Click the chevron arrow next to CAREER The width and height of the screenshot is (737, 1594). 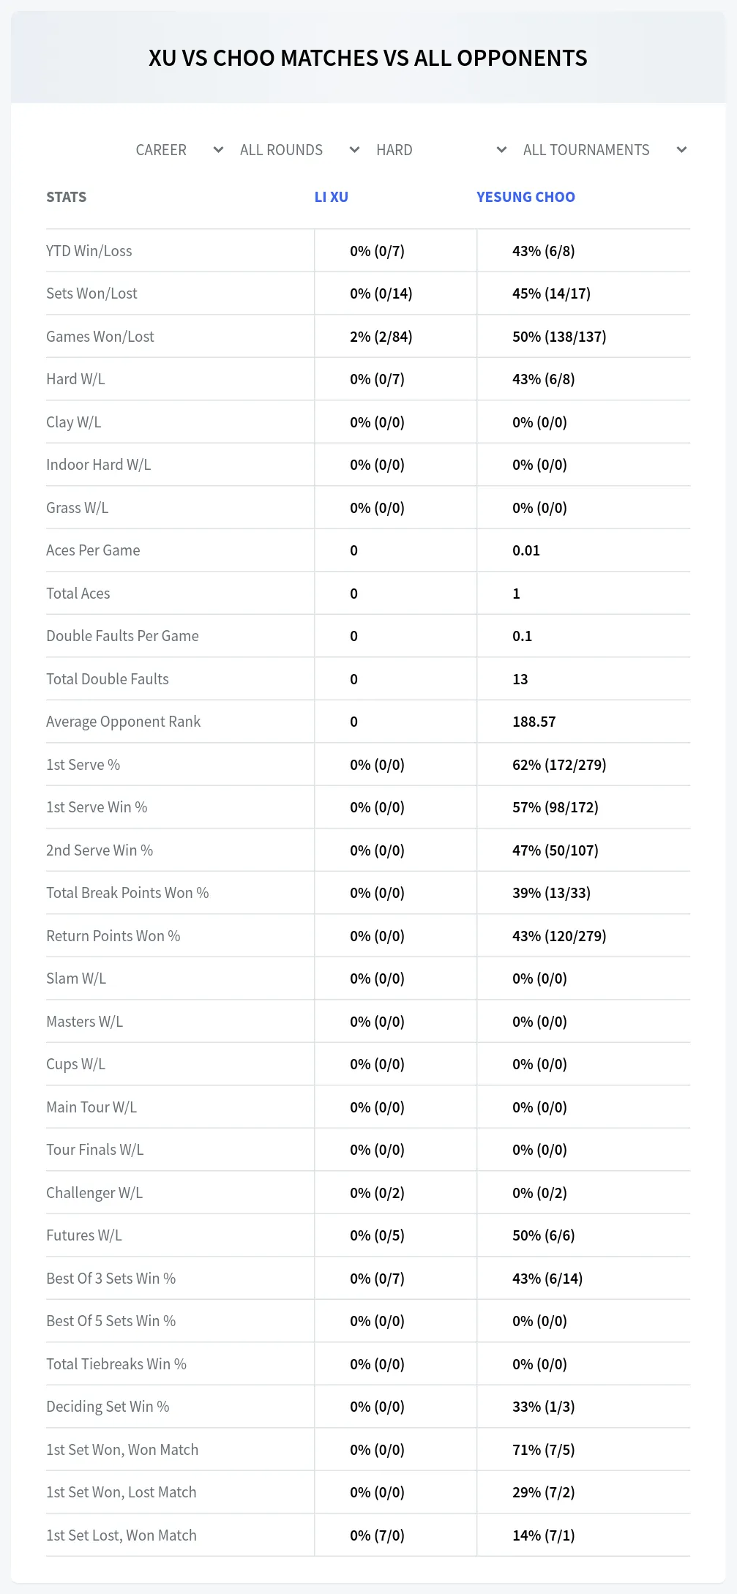(x=218, y=150)
